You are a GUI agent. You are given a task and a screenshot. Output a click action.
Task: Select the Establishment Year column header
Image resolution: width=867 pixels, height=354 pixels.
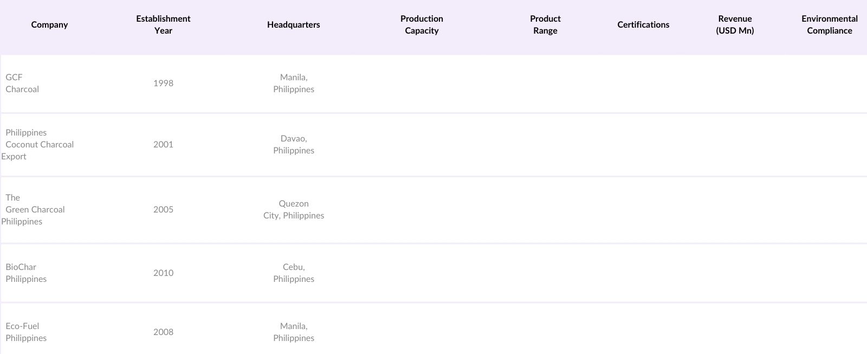pyautogui.click(x=163, y=25)
